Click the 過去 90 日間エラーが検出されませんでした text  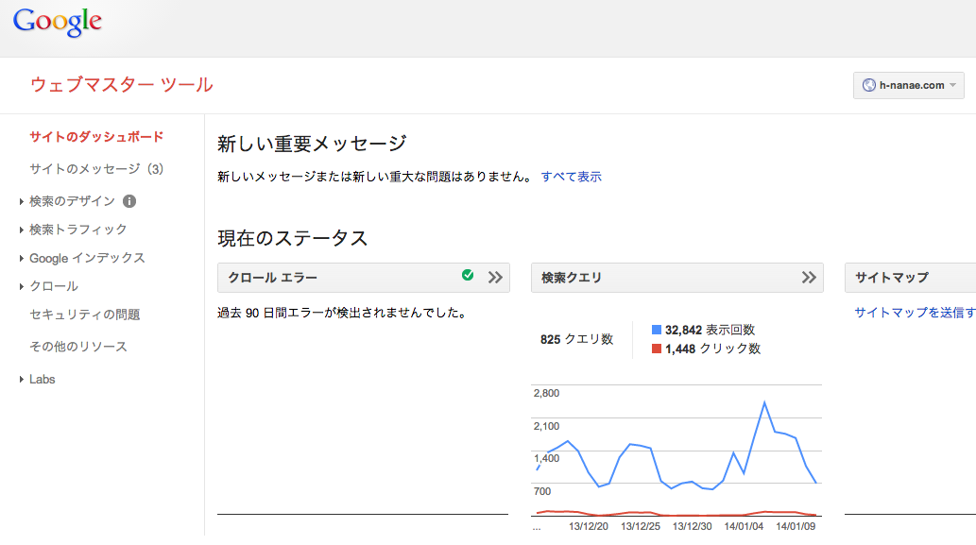[342, 313]
